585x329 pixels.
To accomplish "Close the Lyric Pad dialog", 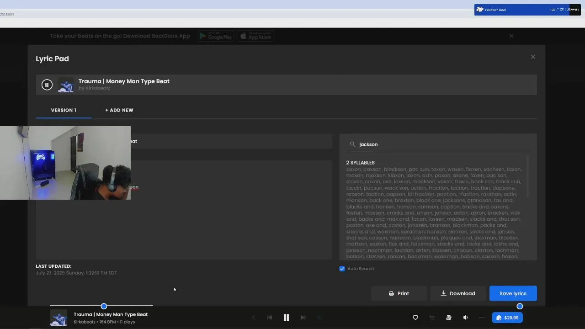I will pos(533,57).
